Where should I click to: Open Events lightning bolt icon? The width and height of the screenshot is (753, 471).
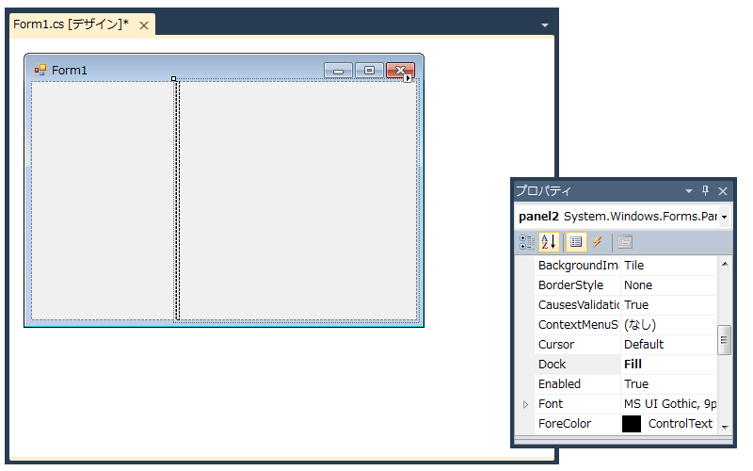coord(598,242)
